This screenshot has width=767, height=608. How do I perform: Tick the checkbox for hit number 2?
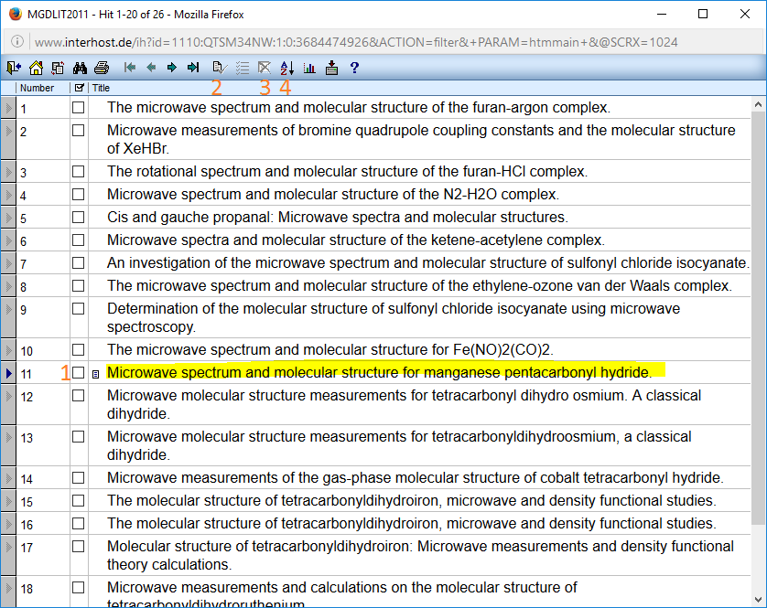[79, 131]
